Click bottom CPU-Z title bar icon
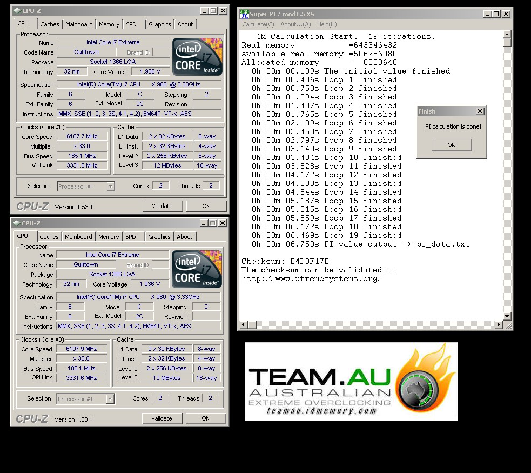The width and height of the screenshot is (531, 473). [17, 223]
